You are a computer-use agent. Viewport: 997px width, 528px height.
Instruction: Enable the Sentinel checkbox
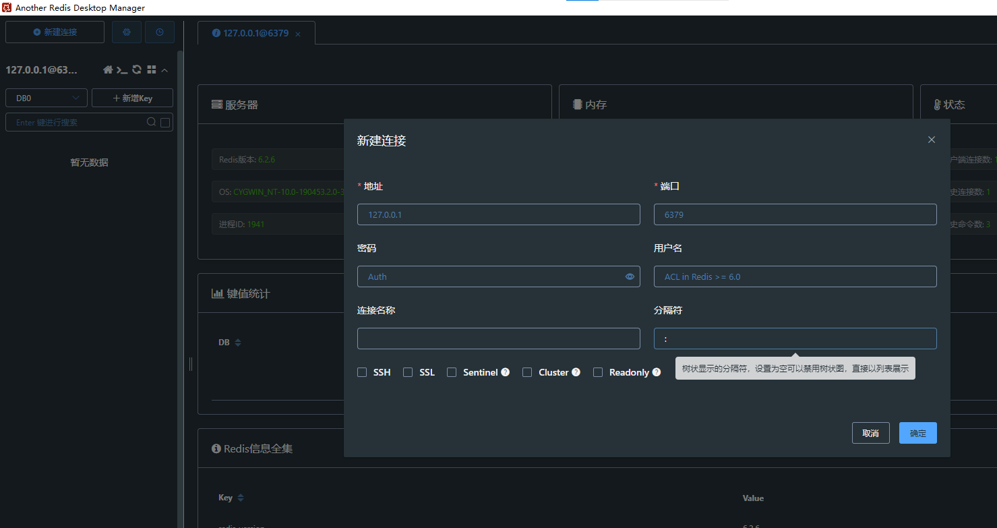pos(452,372)
